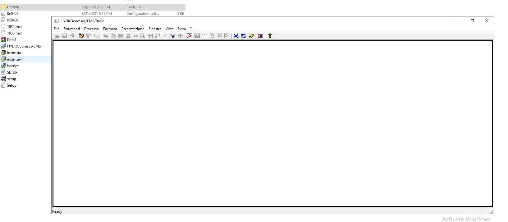508x222 pixels.
Task: Click the bar chart toolbar icon
Action: click(197, 36)
